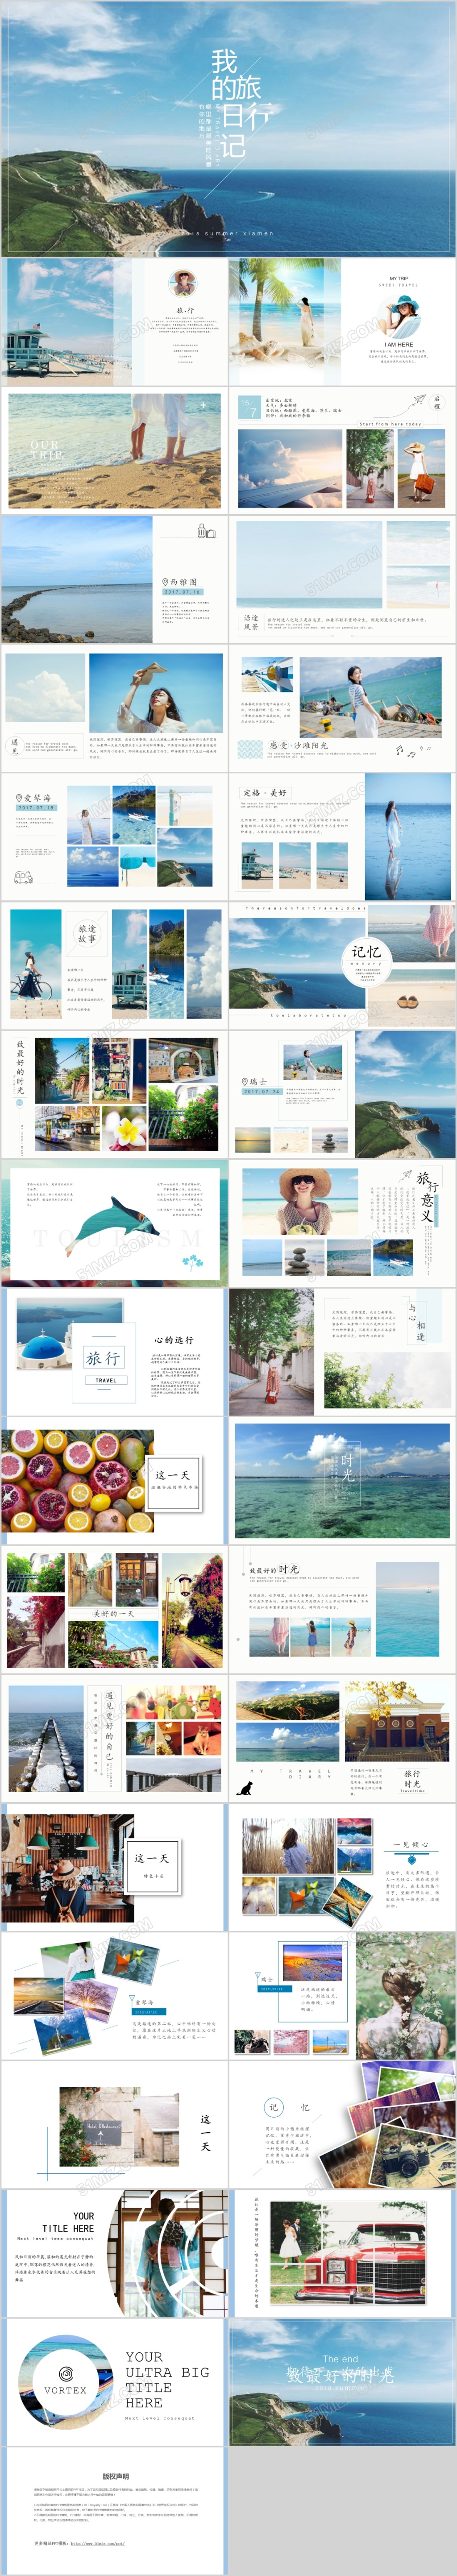Open the 美好的一天 street collage slide

tap(113, 1609)
